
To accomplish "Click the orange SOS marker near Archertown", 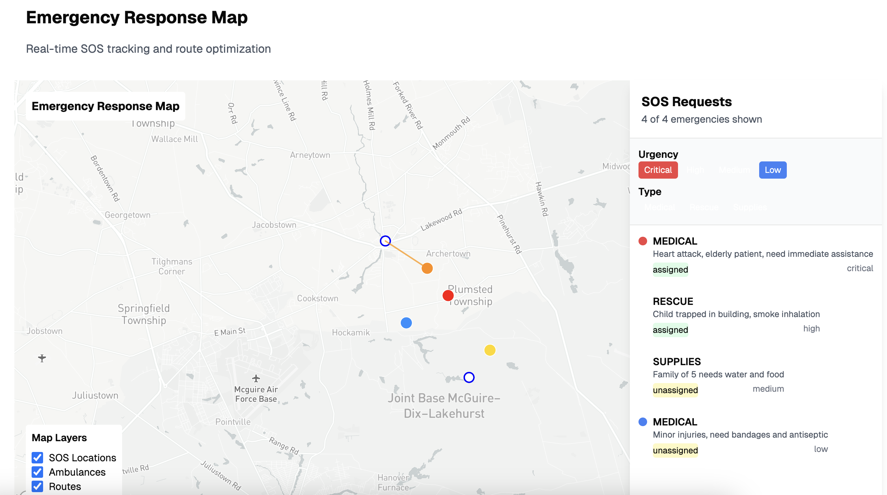I will (x=427, y=268).
